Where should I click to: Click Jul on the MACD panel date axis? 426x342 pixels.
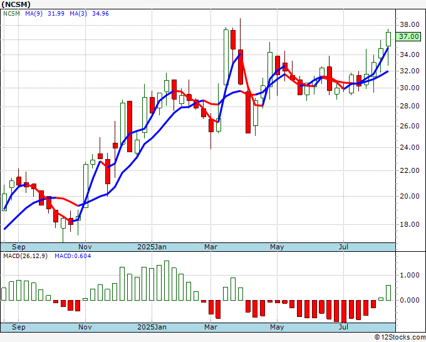343,327
